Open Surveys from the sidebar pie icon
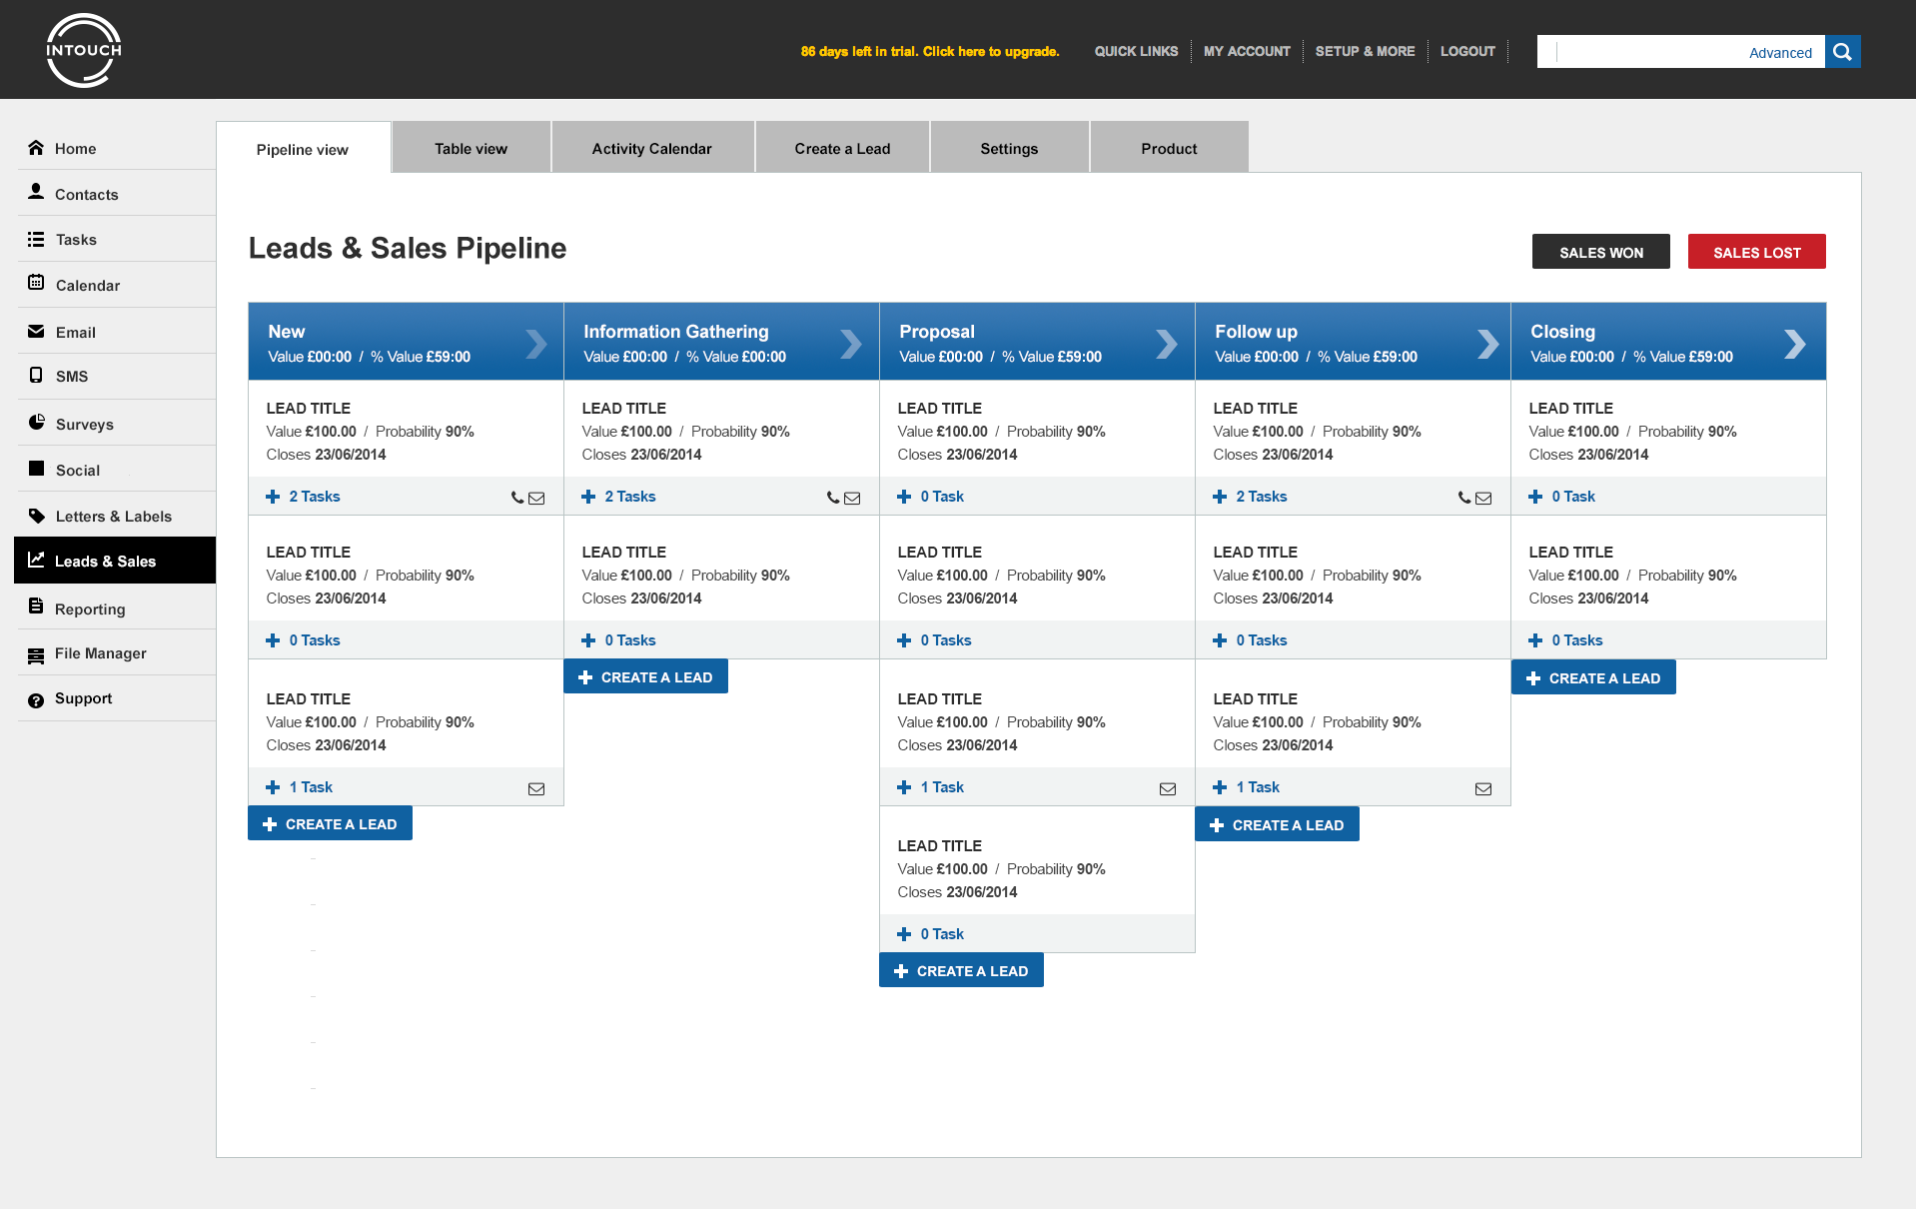 37,423
